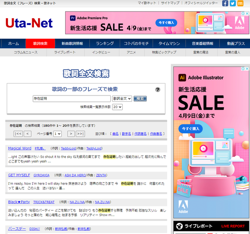Open 新曲歌詞情報 tab
250x234 pixels.
click(x=72, y=43)
